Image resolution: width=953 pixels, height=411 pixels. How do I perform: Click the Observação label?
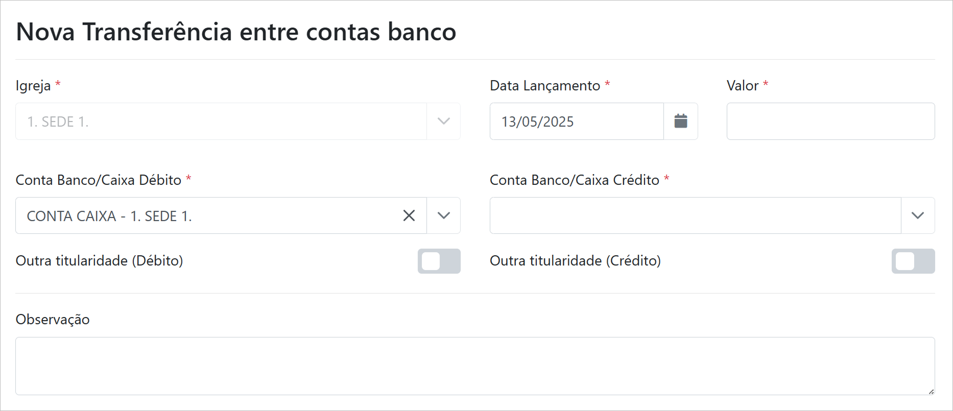53,320
